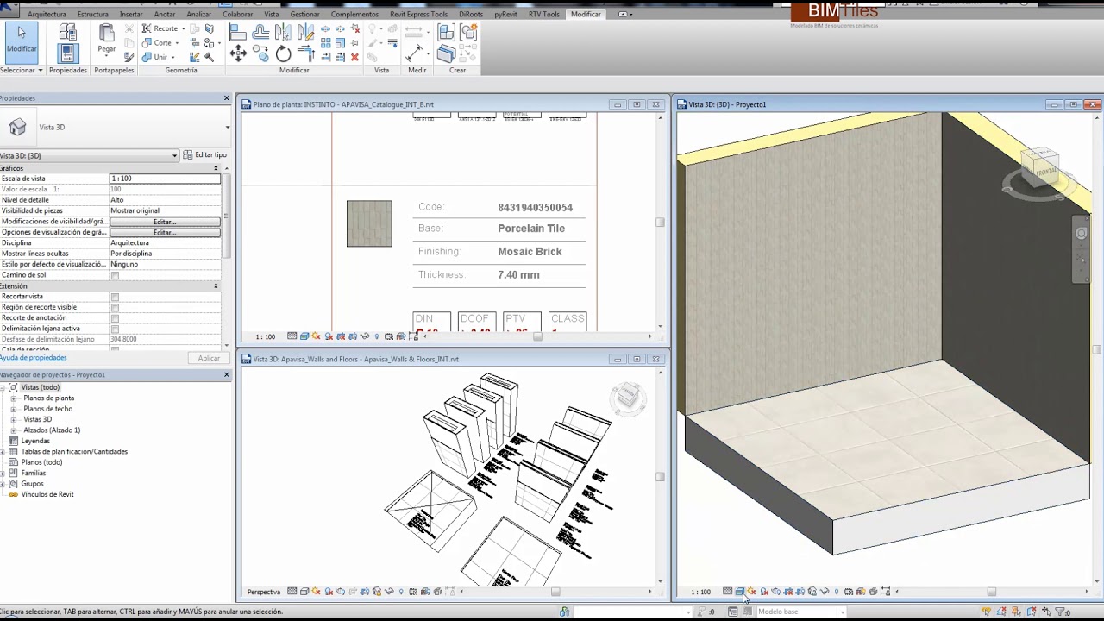Select the Modificar arrow tool in ribbon

point(22,41)
